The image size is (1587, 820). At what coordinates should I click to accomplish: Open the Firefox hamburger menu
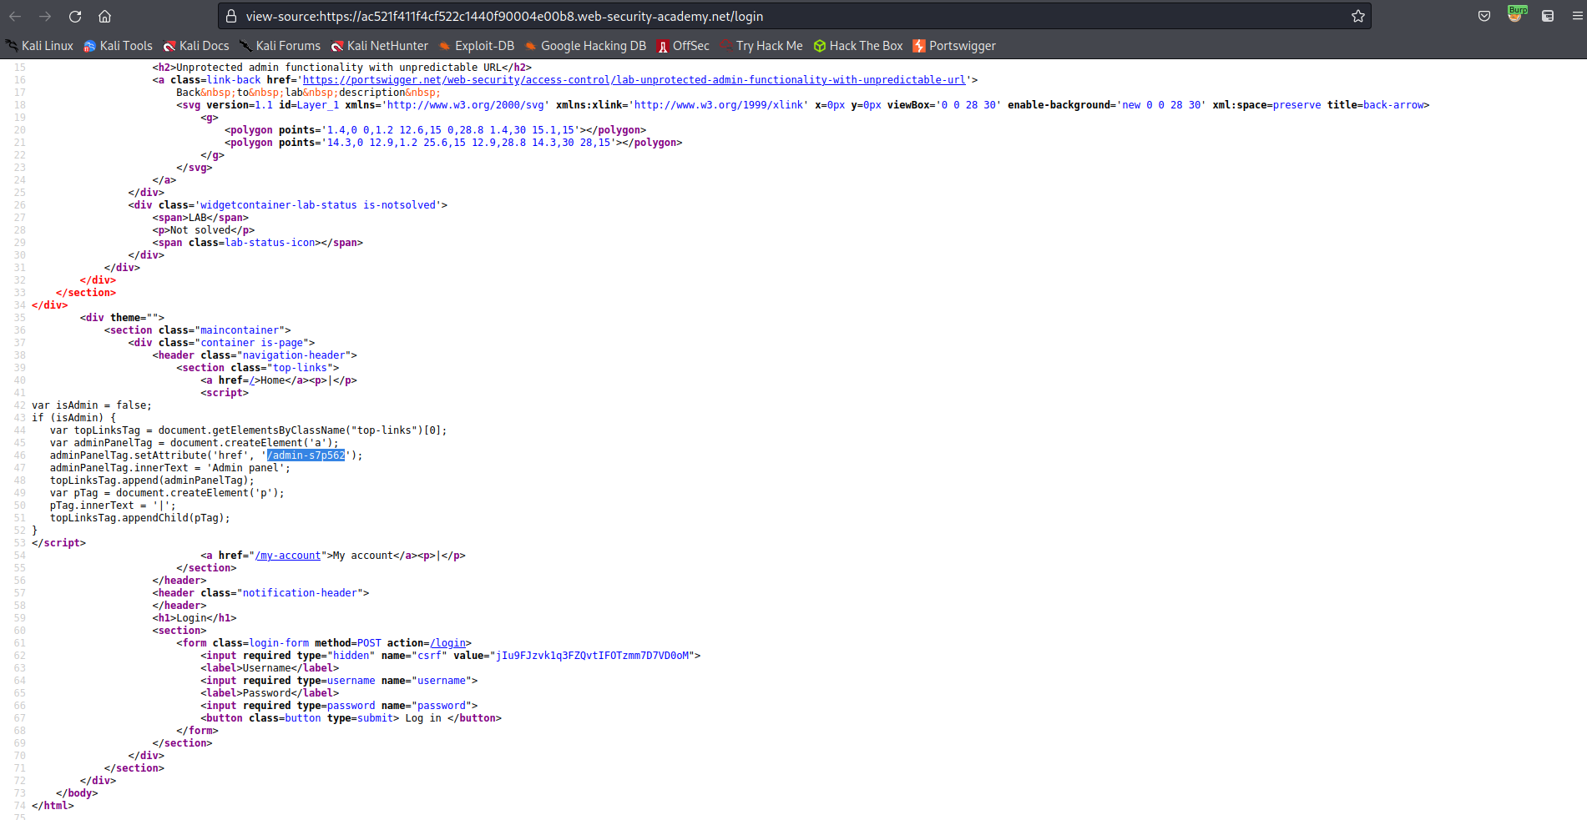[1577, 16]
